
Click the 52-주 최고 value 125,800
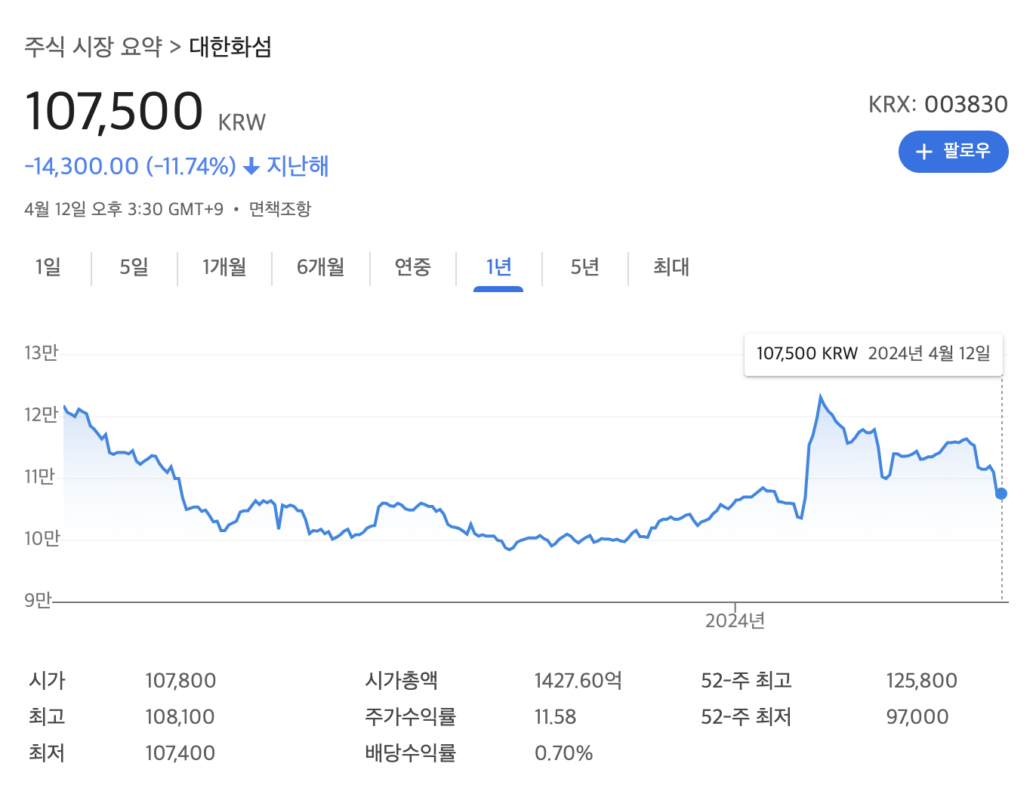[x=921, y=681]
